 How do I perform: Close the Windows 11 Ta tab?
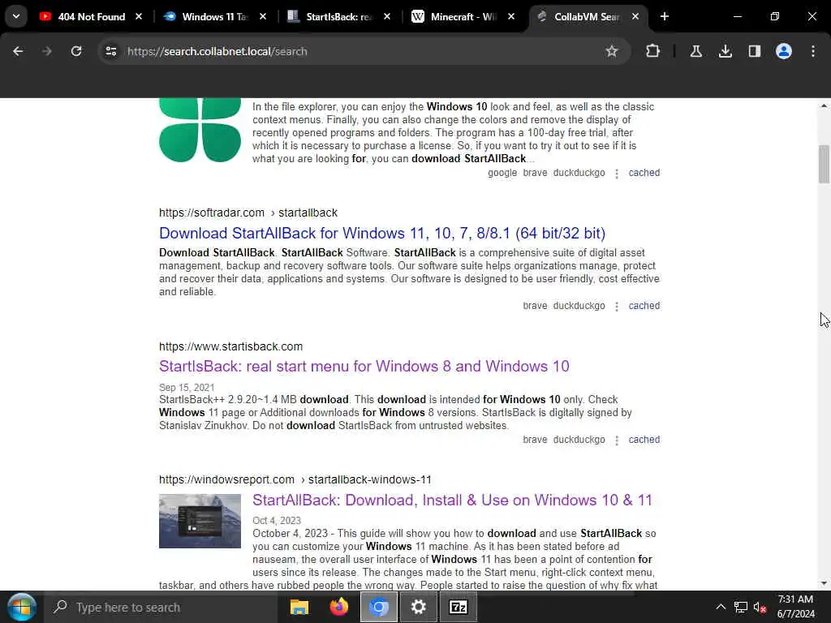pos(263,16)
